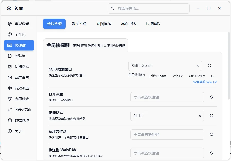This screenshot has width=231, height=161.
Task: Reset 推送到 WebDAV shortcut
Action: [211, 153]
